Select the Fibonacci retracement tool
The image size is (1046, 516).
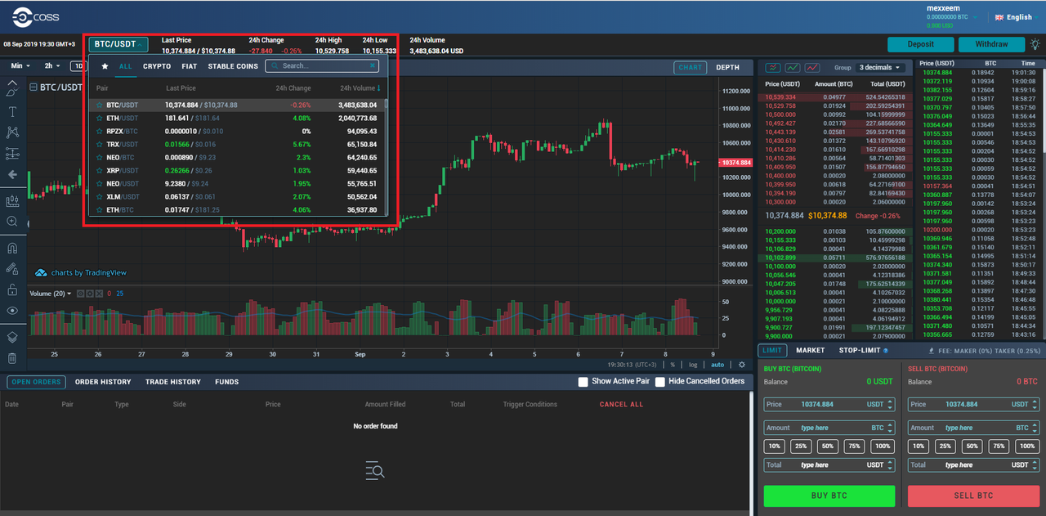(x=12, y=153)
